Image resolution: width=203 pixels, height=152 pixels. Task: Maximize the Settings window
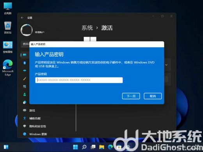162,16
